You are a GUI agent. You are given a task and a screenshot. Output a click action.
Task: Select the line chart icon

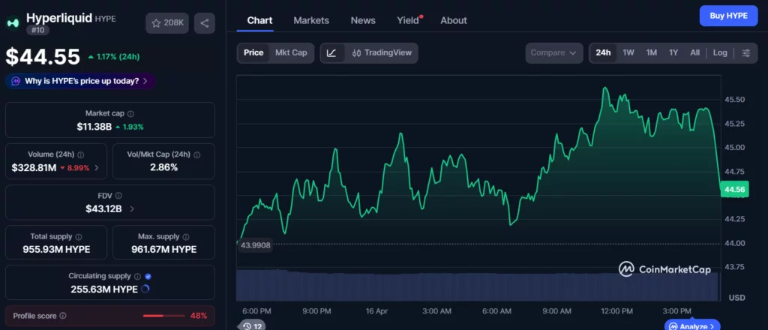[331, 53]
